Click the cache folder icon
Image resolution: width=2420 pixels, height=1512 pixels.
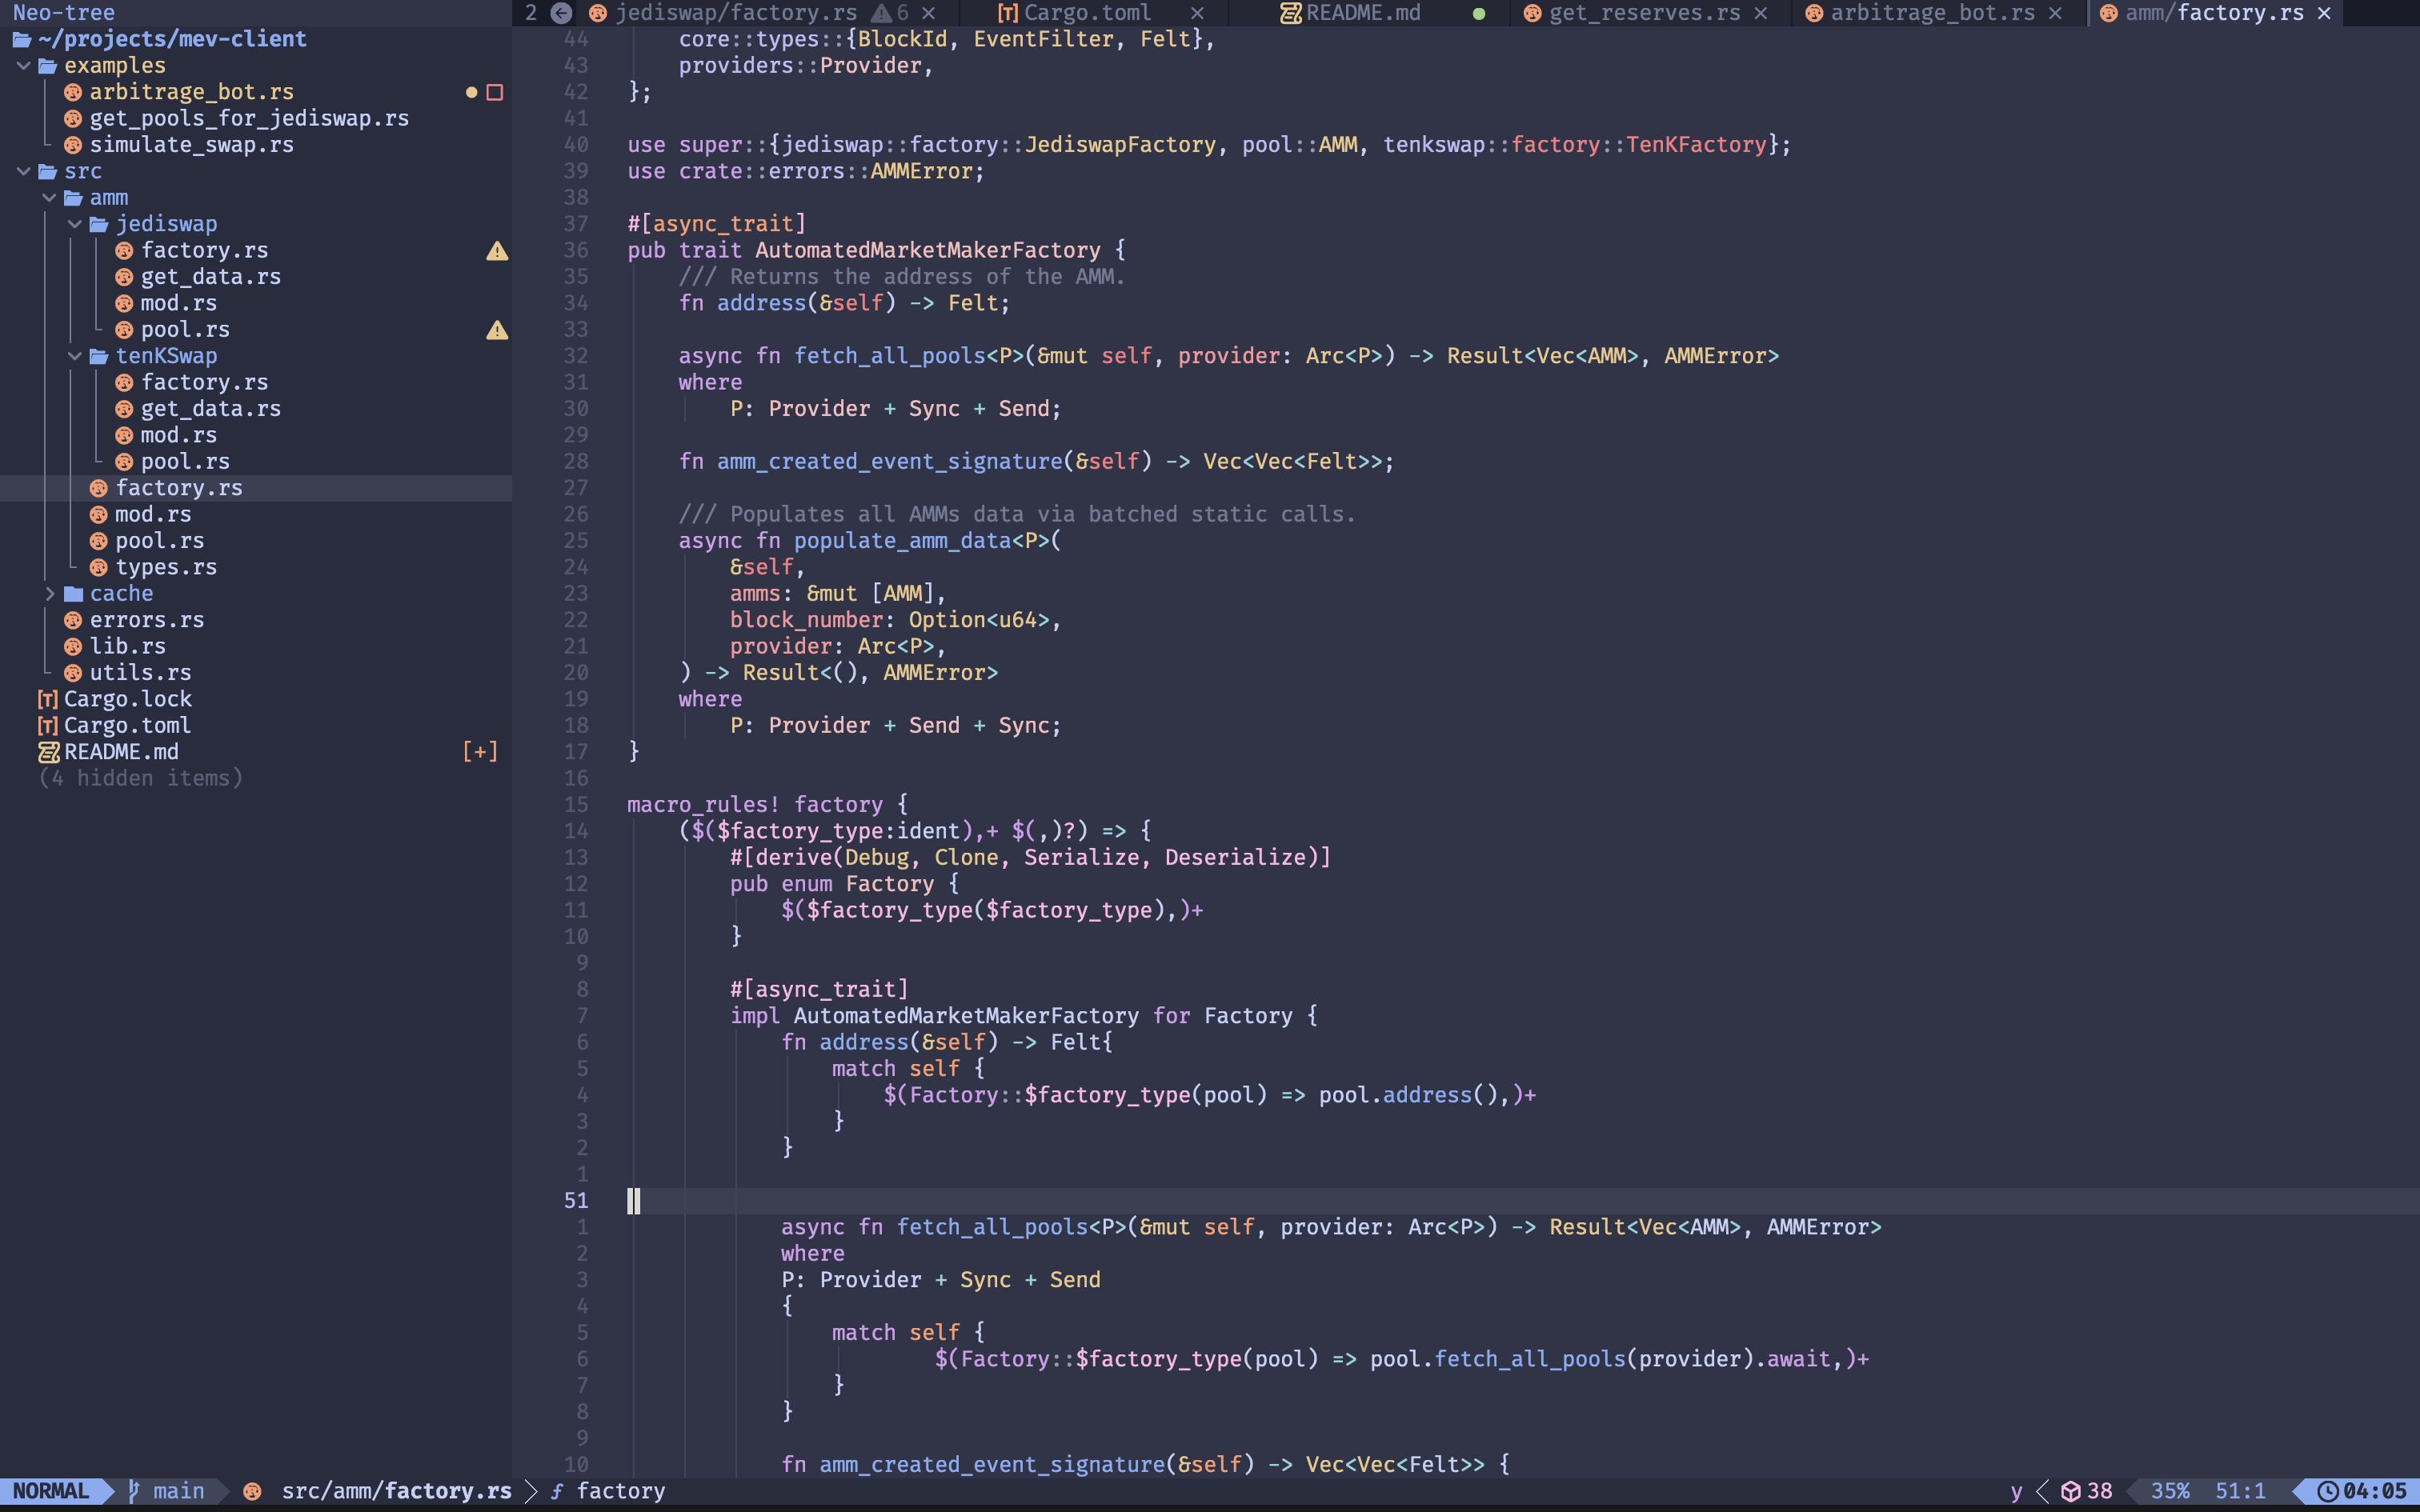coord(74,594)
